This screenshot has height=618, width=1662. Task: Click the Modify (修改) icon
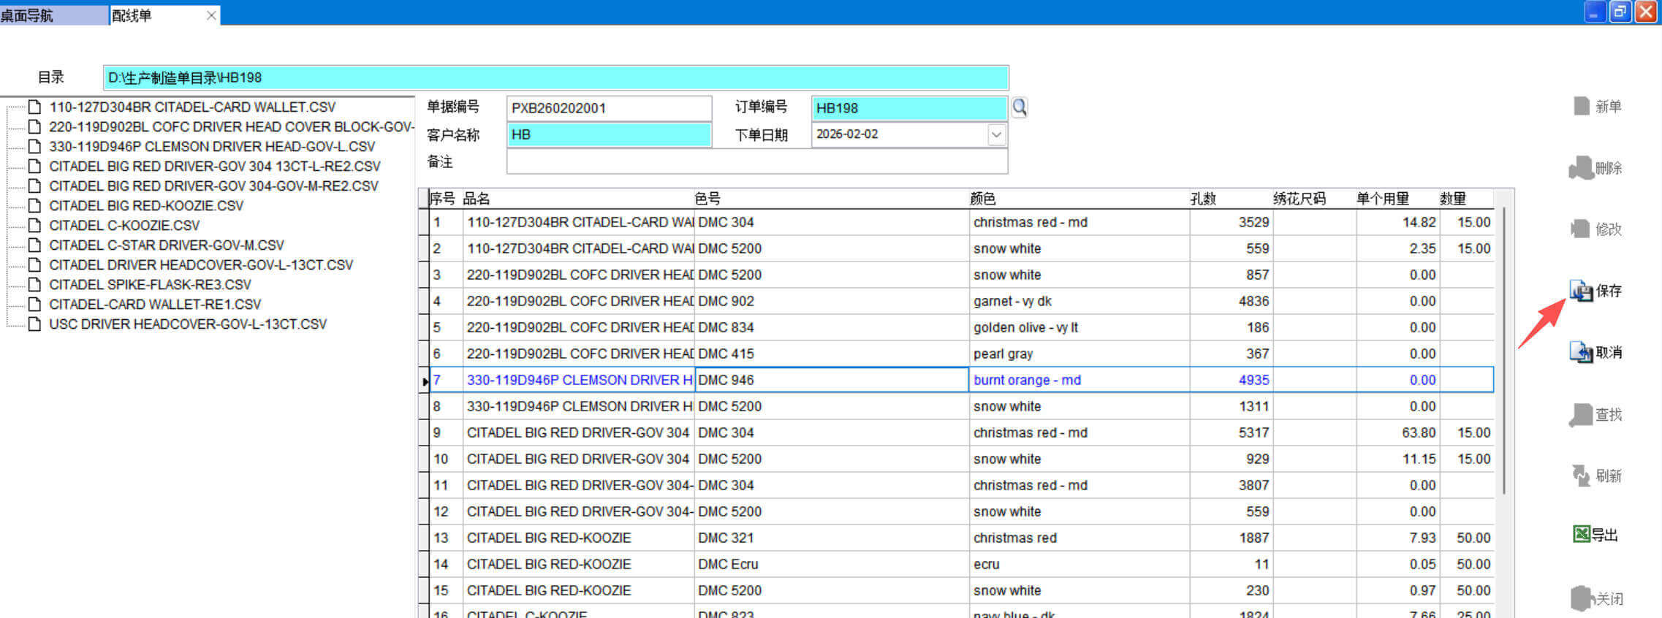click(1580, 229)
